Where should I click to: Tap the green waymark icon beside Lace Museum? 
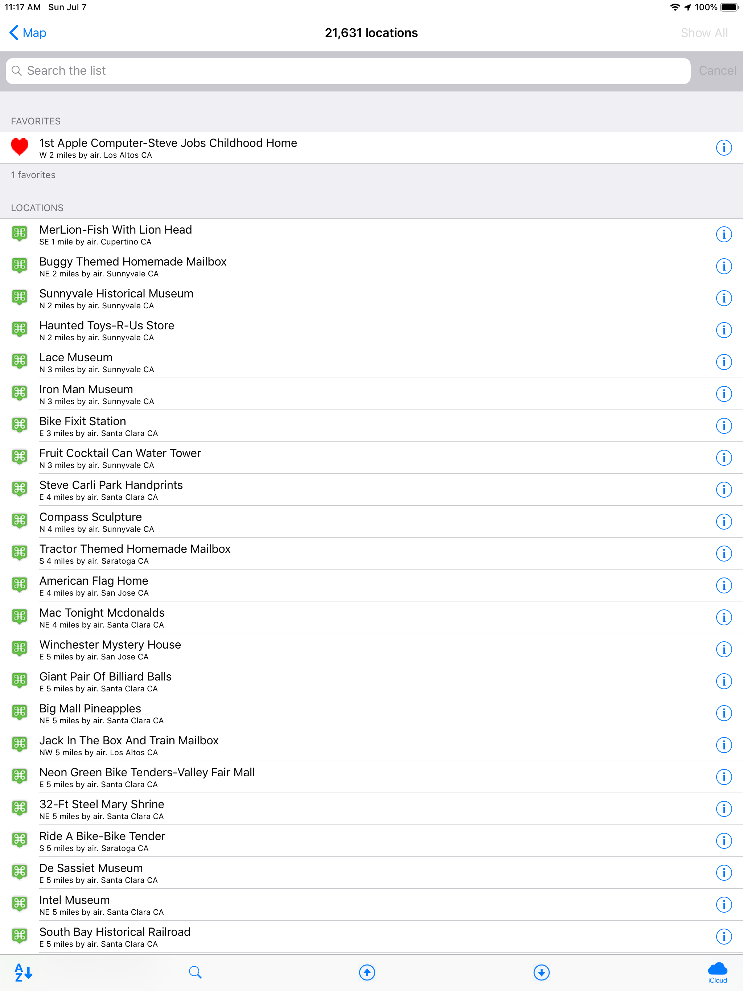(x=20, y=362)
